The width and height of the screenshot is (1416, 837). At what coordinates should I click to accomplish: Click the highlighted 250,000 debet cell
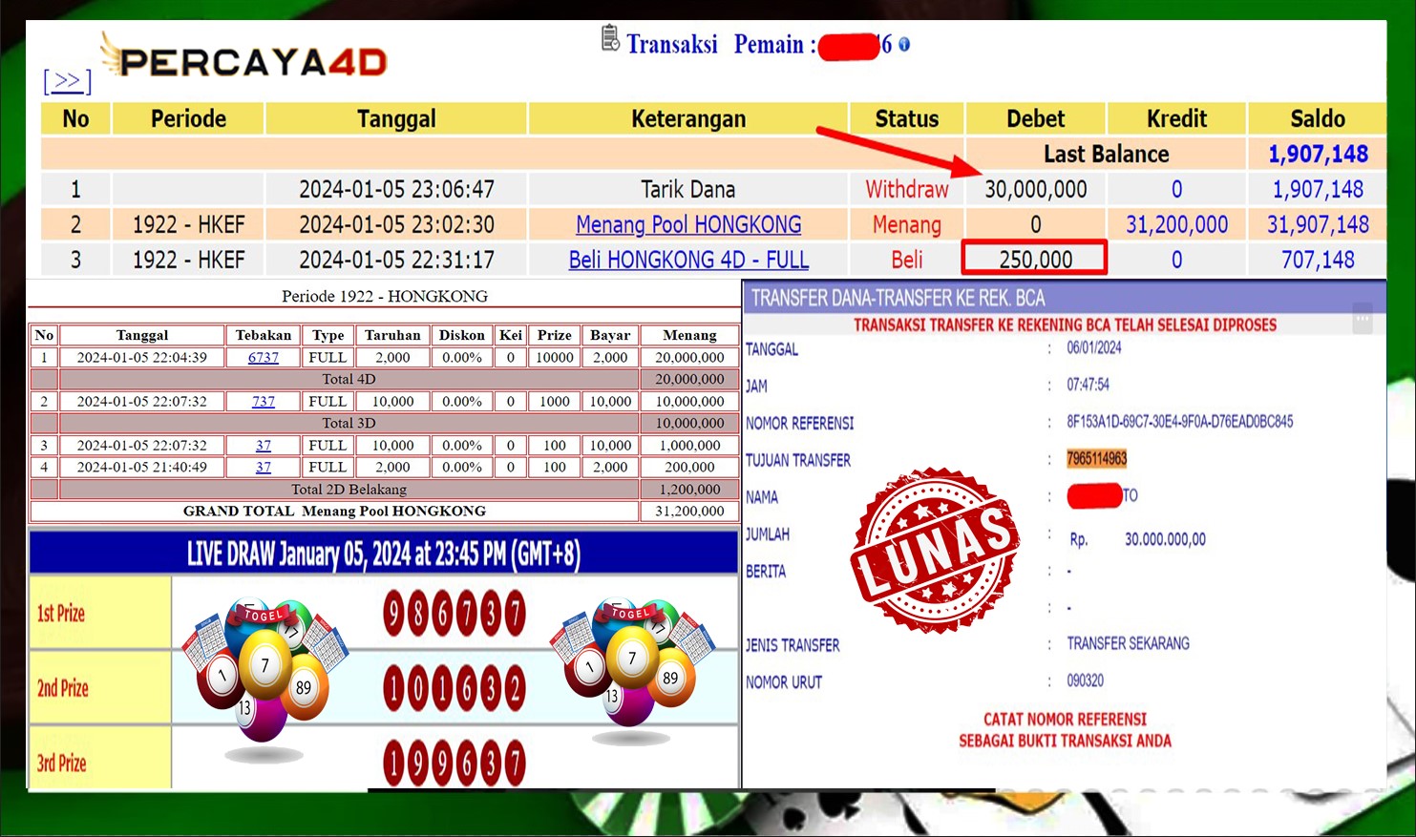click(1035, 259)
